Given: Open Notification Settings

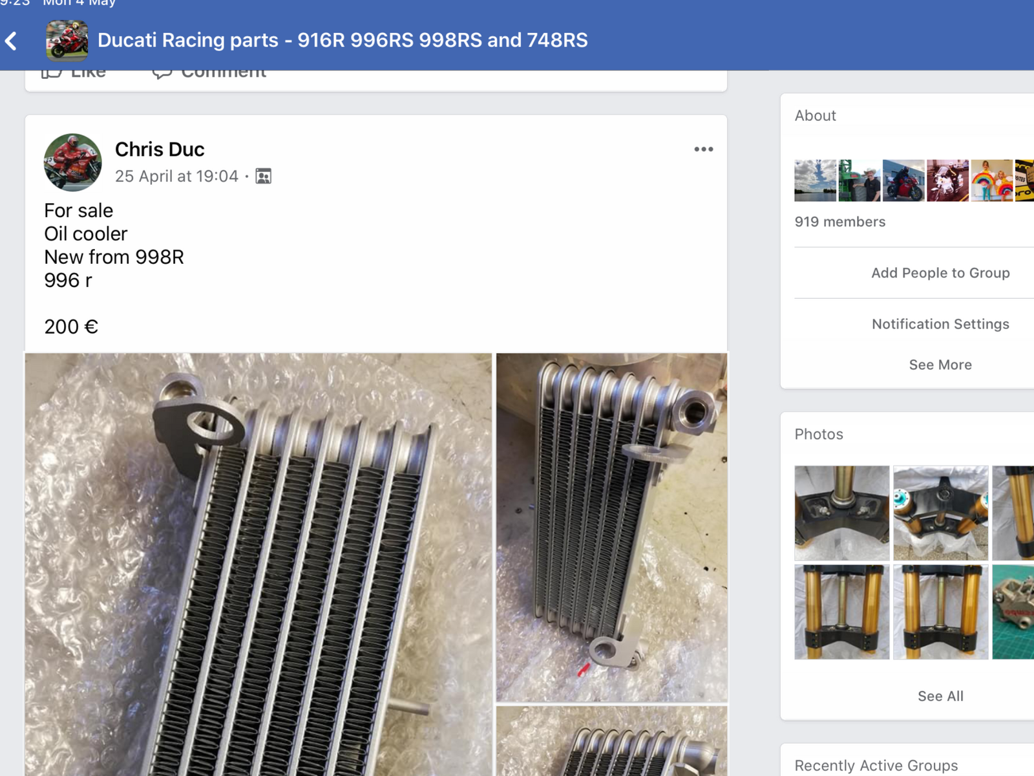Looking at the screenshot, I should tap(940, 324).
